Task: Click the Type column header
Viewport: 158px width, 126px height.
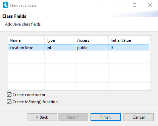Action: (60, 40)
